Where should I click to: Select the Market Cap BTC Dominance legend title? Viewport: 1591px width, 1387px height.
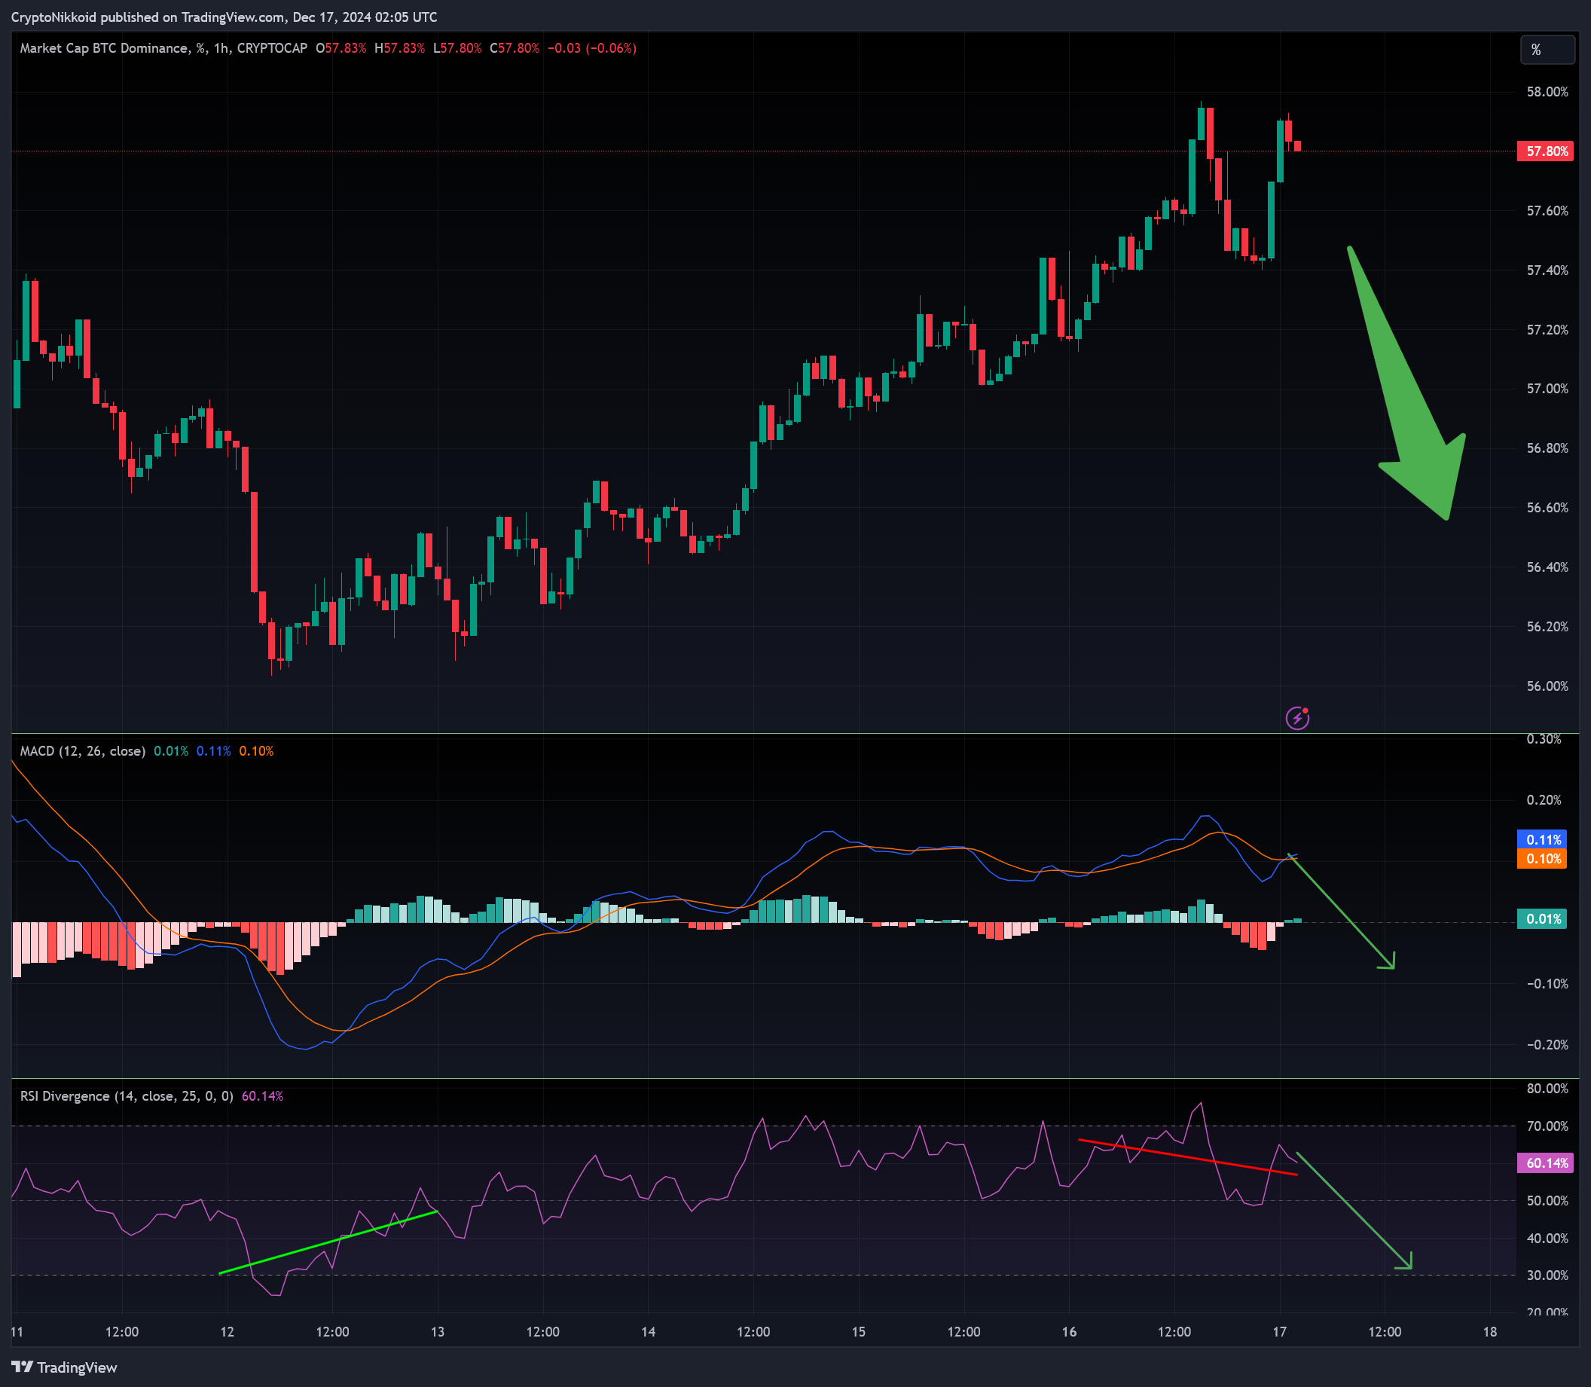pyautogui.click(x=163, y=48)
